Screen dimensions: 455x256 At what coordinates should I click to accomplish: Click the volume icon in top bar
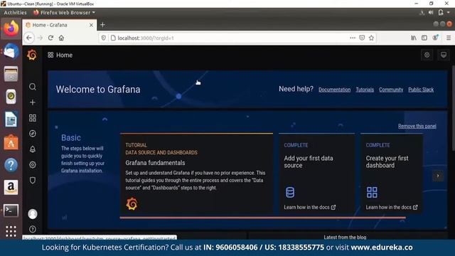(431, 13)
